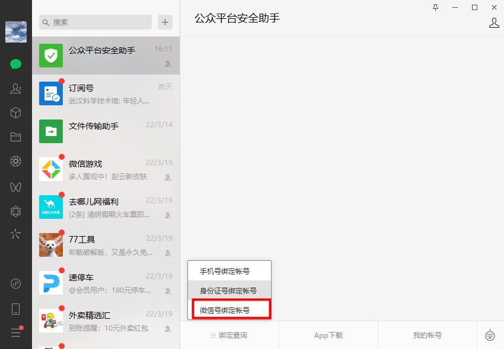504x349 pixels.
Task: Click the mute bell on 77工具 row
Action: tap(168, 253)
